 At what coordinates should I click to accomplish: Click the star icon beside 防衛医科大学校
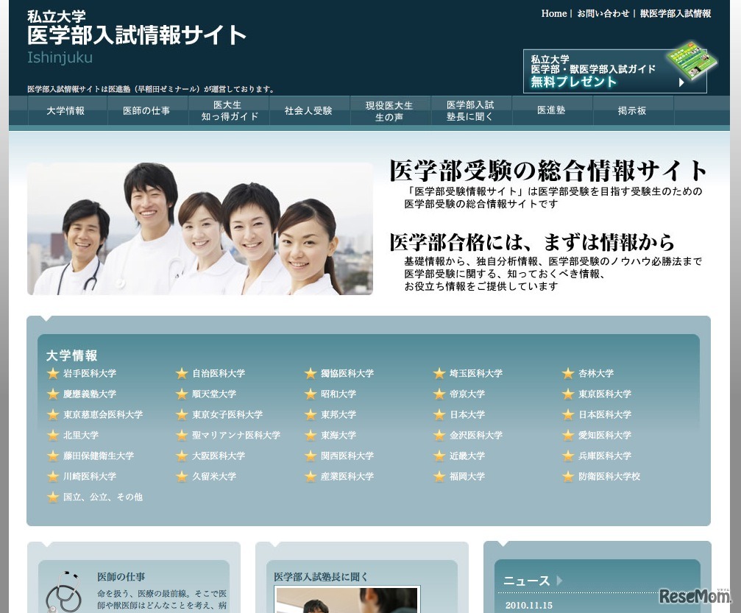point(568,476)
